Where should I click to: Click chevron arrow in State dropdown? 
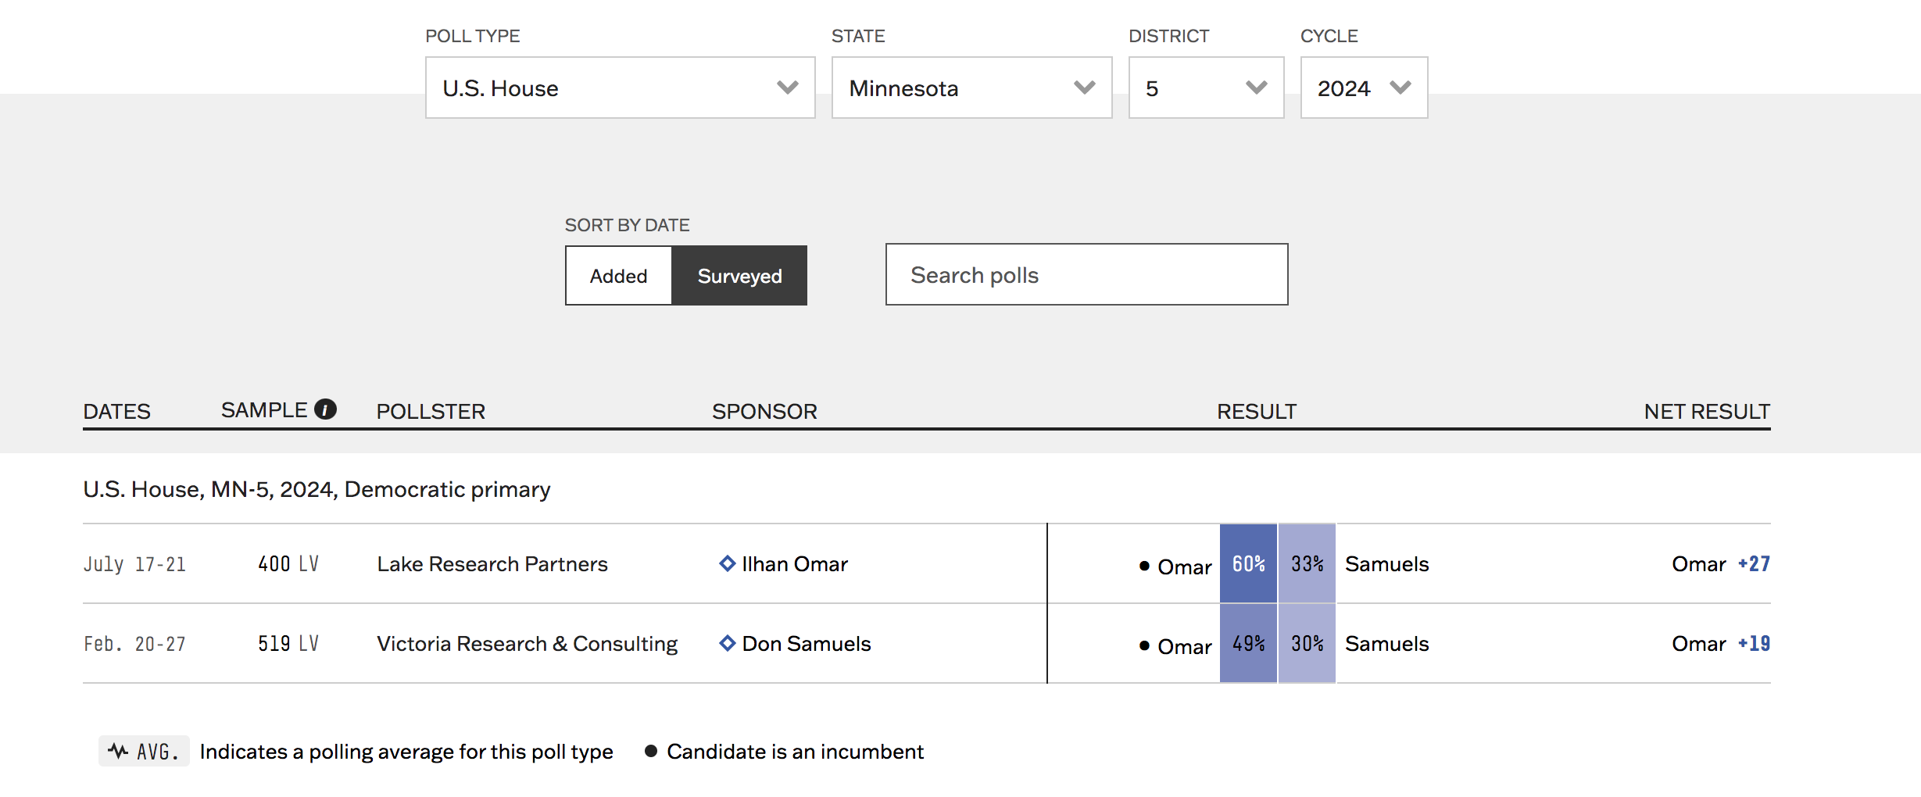[1085, 88]
